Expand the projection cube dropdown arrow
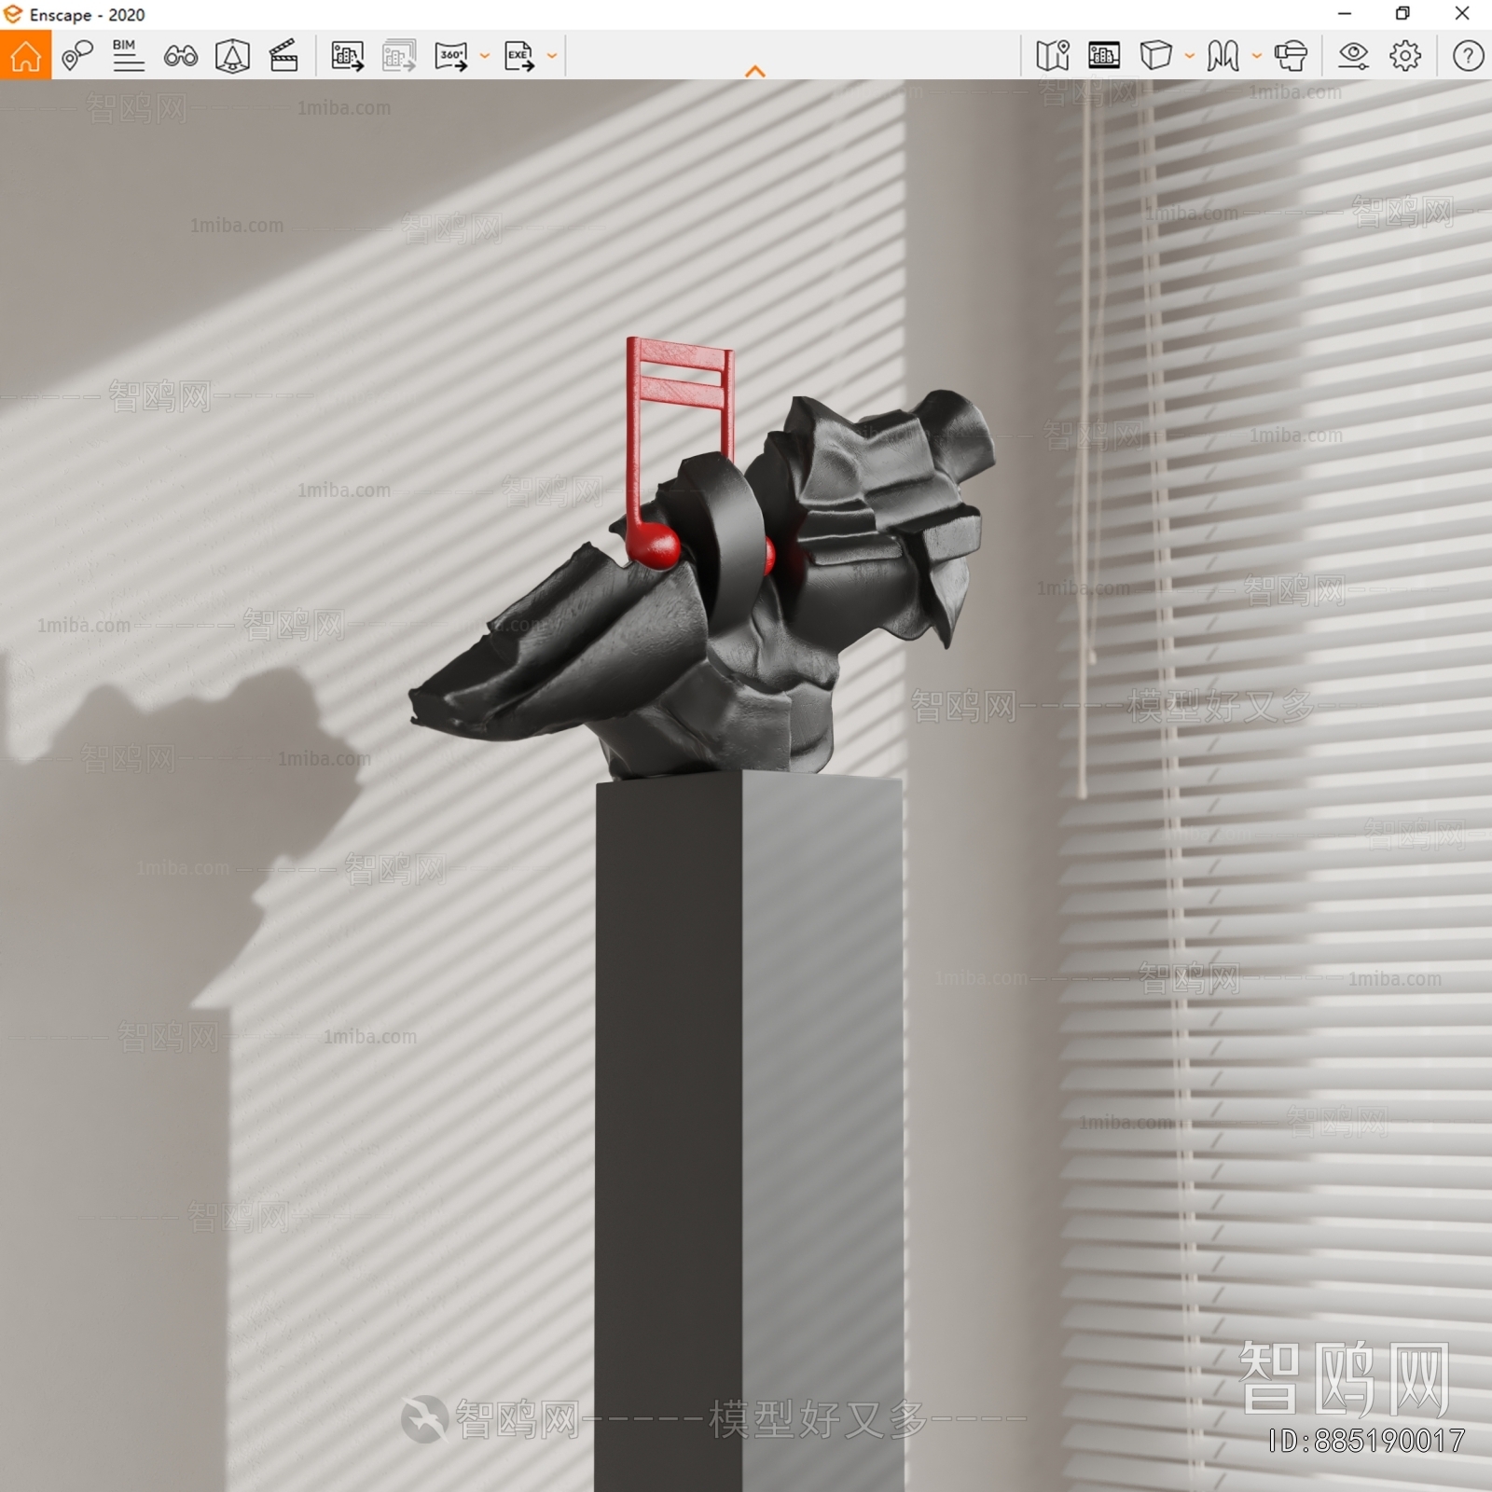1492x1492 pixels. tap(1190, 56)
